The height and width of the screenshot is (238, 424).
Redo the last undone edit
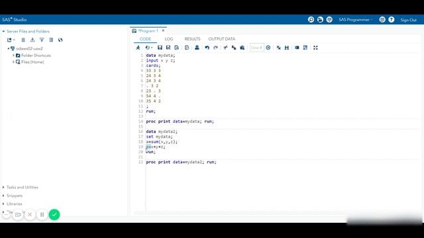(215, 48)
